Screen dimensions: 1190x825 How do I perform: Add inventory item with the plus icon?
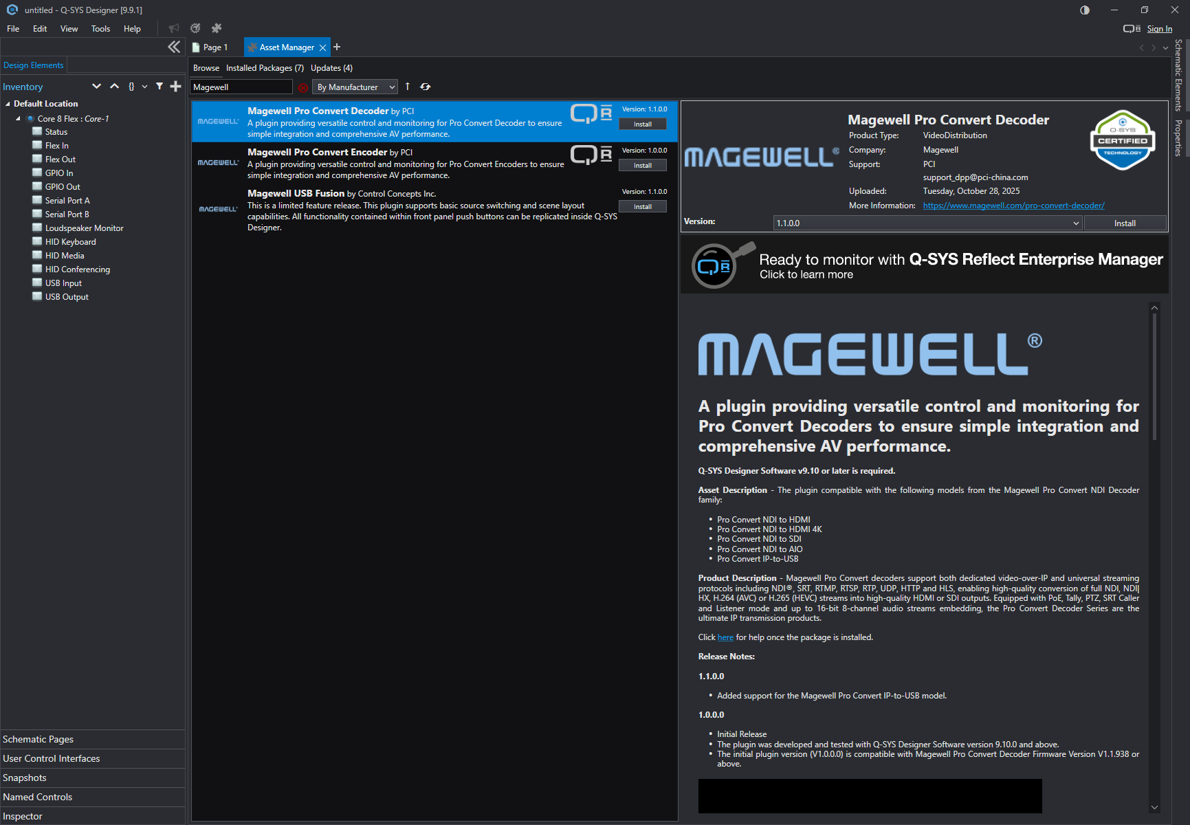coord(176,87)
